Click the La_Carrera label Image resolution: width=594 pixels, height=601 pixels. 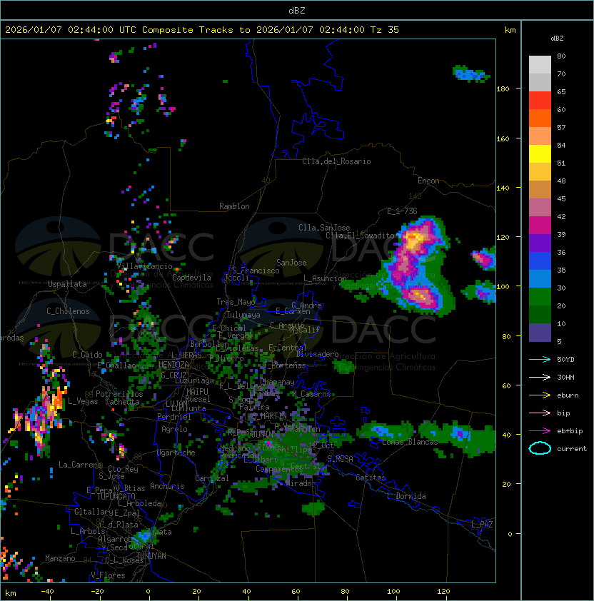coord(80,465)
